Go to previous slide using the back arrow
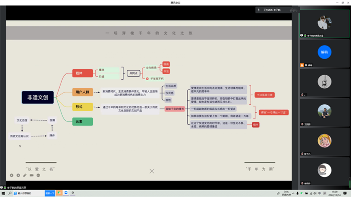 pos(12,175)
